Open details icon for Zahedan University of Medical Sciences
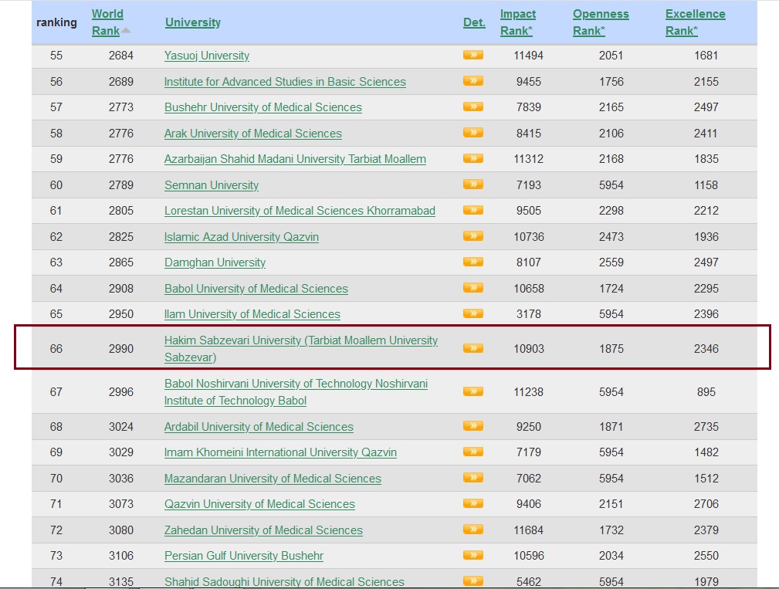Viewport: 779px width, 589px height. click(x=473, y=530)
